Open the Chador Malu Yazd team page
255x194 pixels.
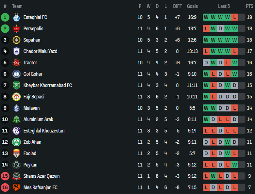[40, 51]
